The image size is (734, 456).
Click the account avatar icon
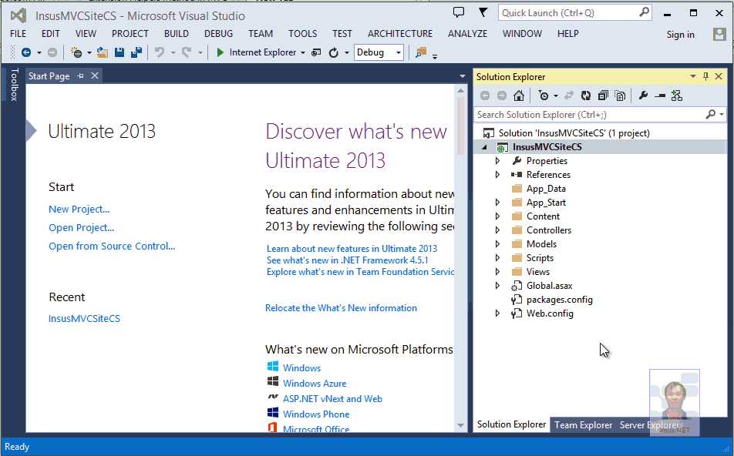pyautogui.click(x=719, y=34)
